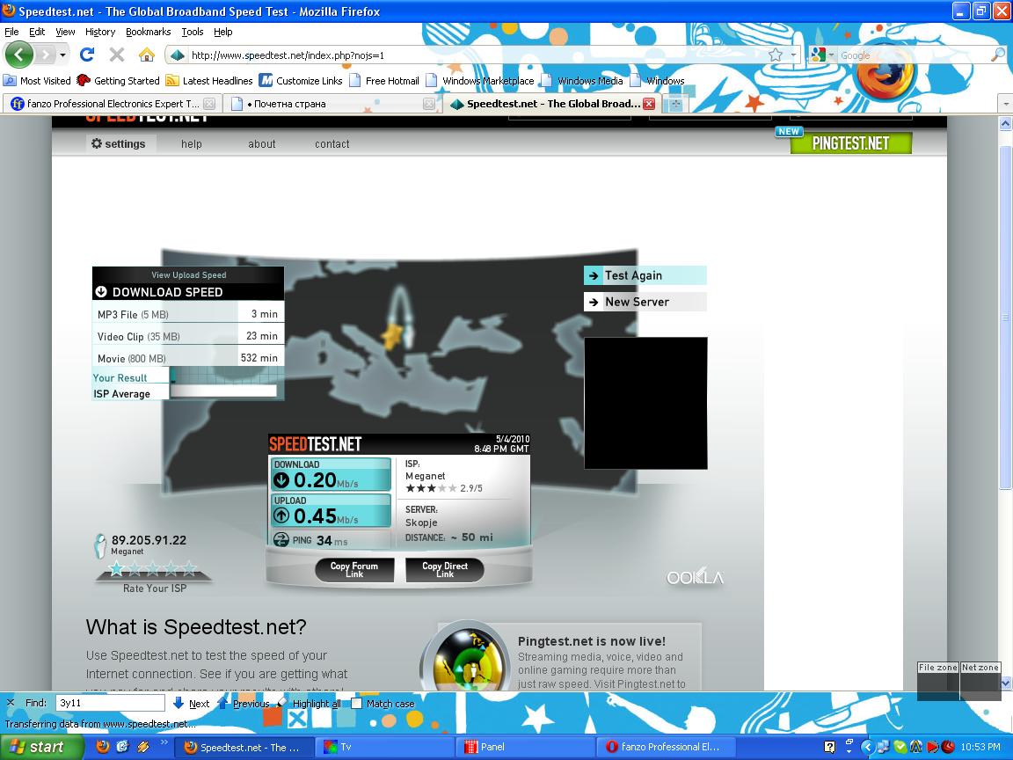Open the list all tabs dropdown
This screenshot has width=1013, height=760.
[1006, 104]
